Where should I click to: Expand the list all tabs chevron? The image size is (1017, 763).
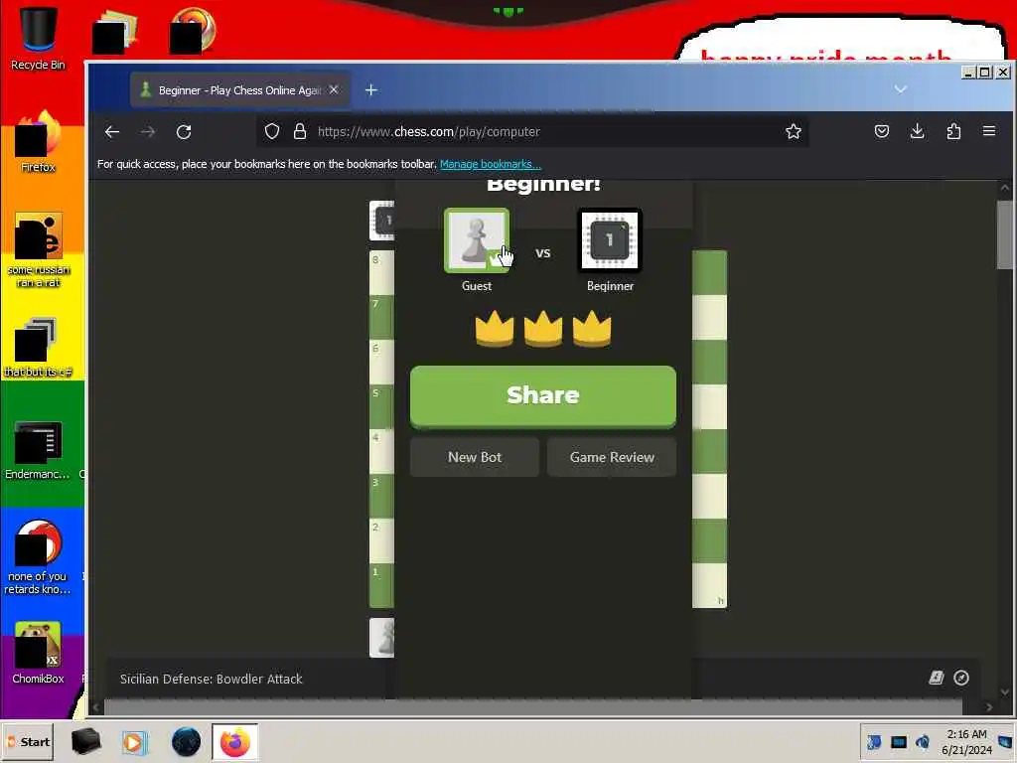[900, 88]
